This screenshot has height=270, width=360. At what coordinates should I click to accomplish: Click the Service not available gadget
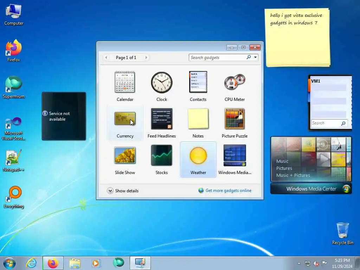coord(64,116)
